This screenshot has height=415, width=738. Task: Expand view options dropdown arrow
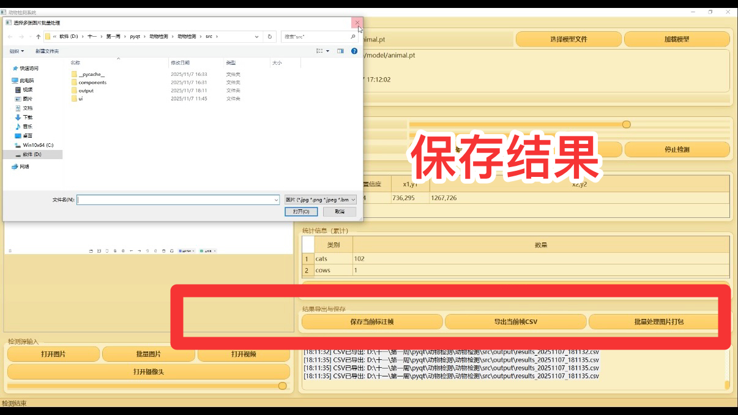[327, 51]
